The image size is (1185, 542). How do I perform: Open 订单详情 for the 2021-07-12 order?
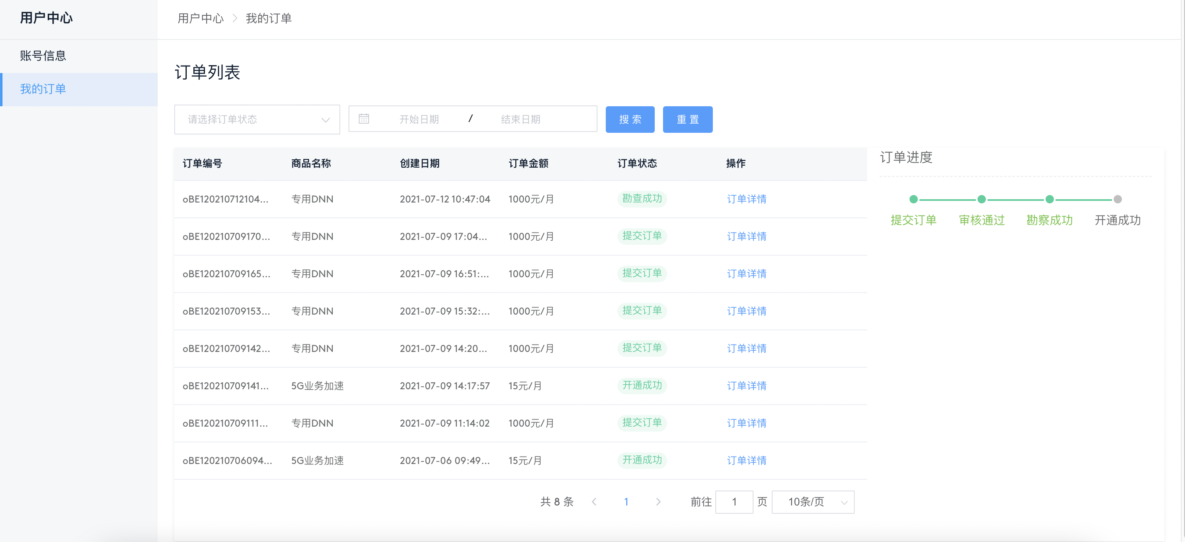(746, 199)
